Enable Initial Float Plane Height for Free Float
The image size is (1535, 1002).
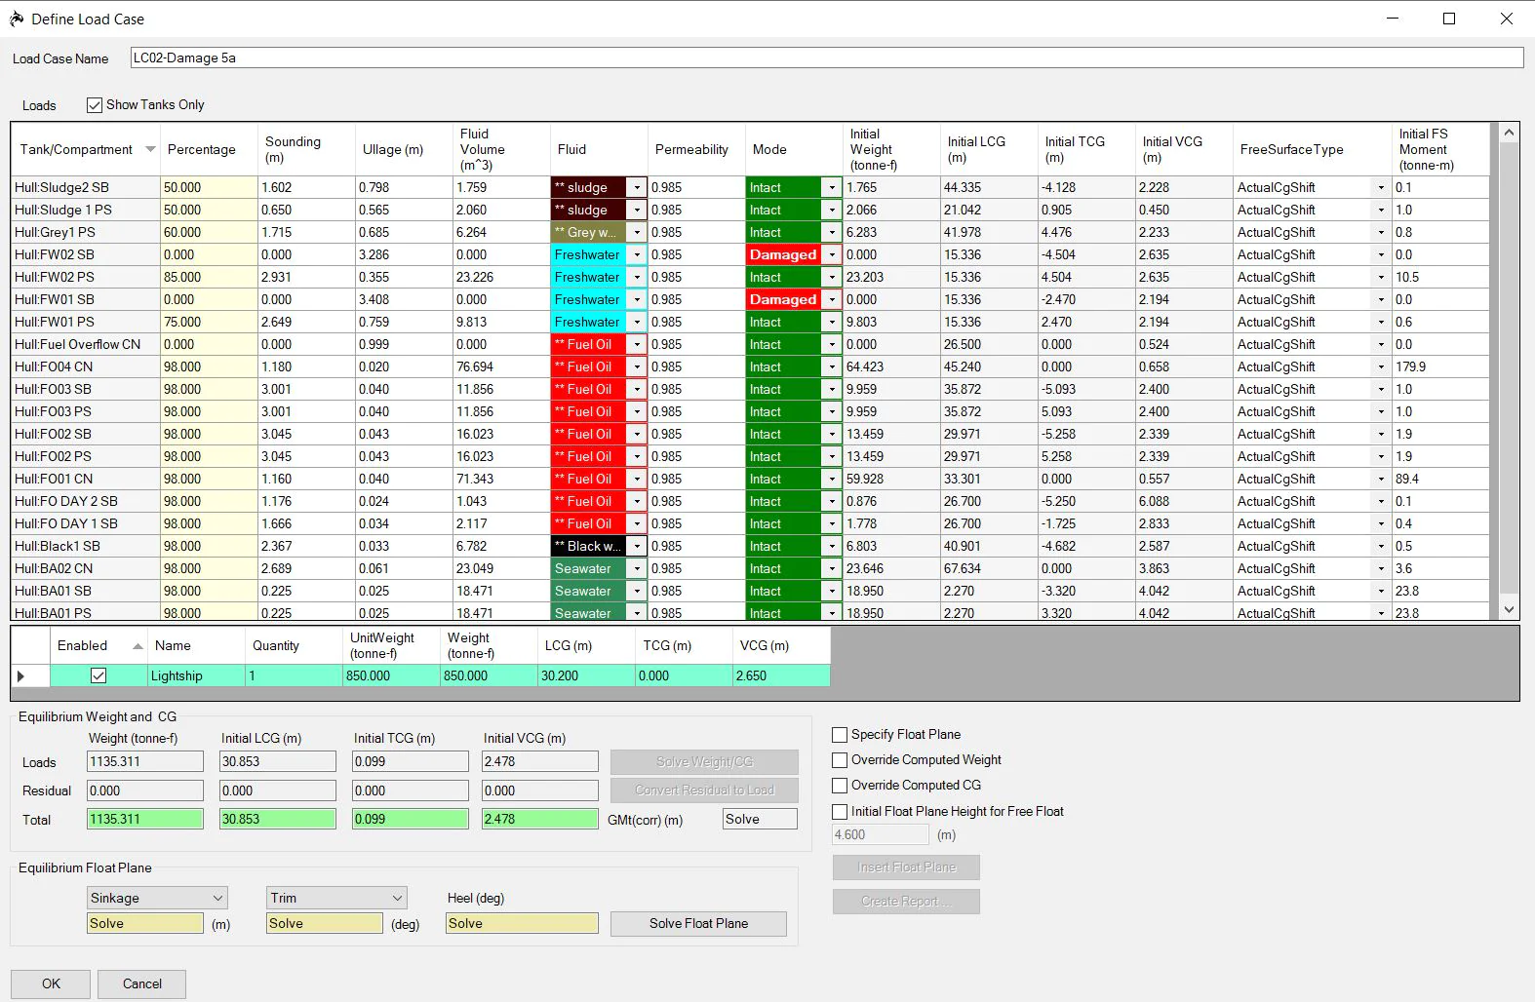pos(840,812)
